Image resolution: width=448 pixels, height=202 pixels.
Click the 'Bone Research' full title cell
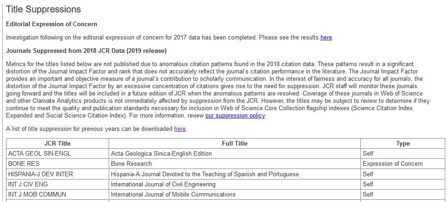coord(235,164)
